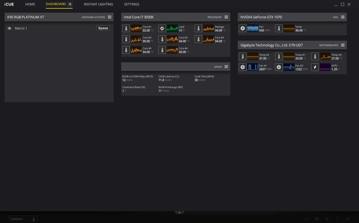This screenshot has height=223, width=359.
Task: Click the 1252 RPM Fan #2 reading
Action: tap(302, 69)
